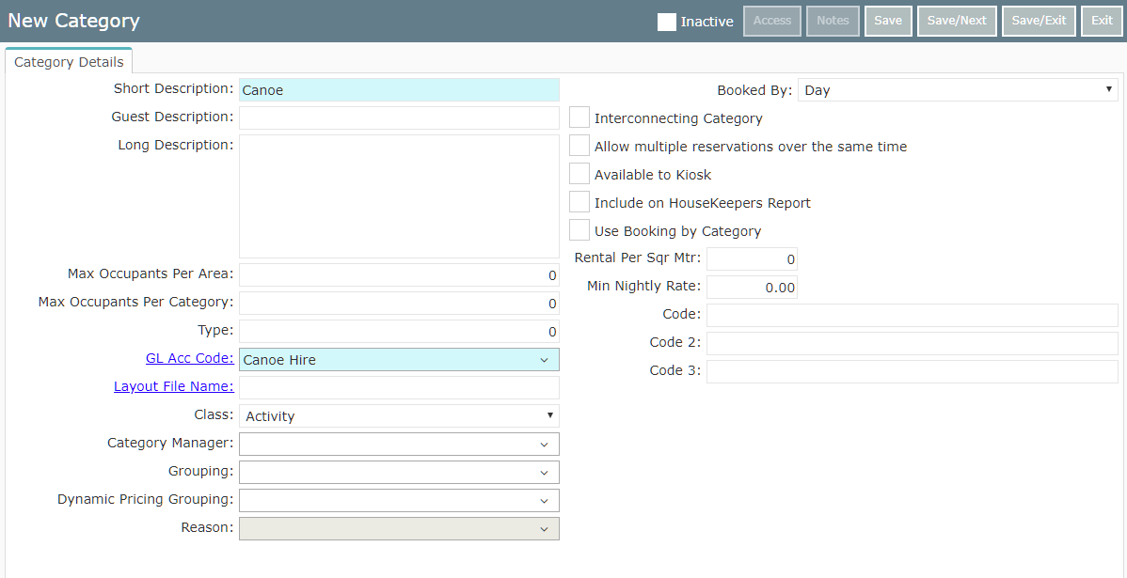1127x578 pixels.
Task: Click the Rental Per Sqr Mtr field
Action: [x=752, y=259]
